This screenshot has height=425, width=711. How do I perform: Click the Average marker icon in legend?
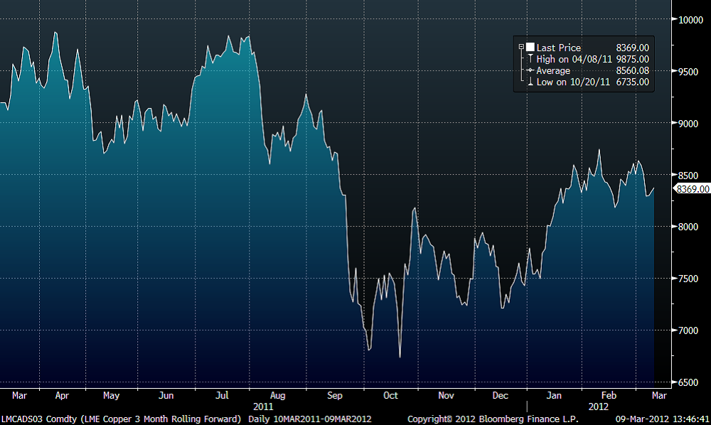(x=530, y=71)
